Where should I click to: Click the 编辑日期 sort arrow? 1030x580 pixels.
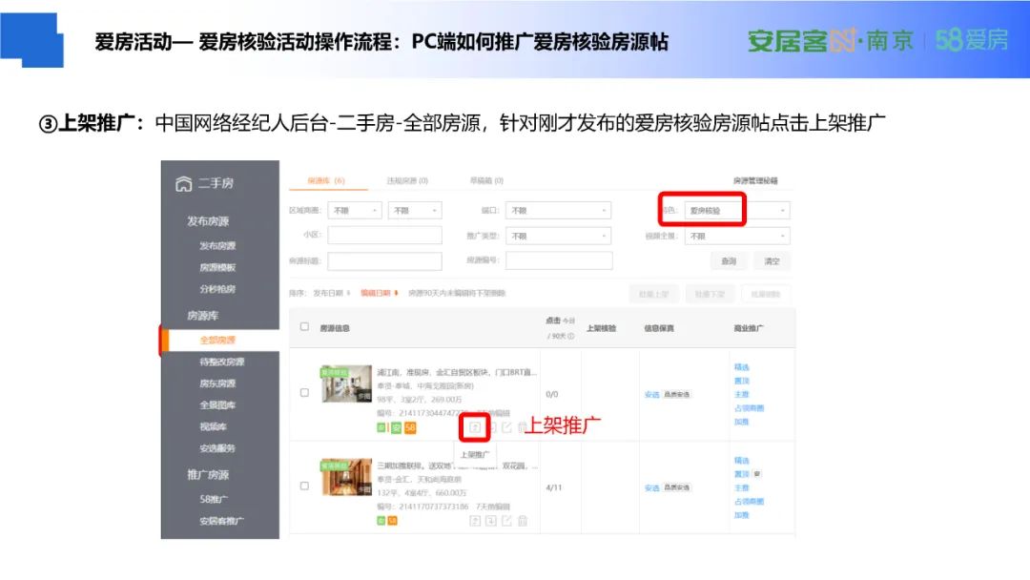[x=396, y=293]
